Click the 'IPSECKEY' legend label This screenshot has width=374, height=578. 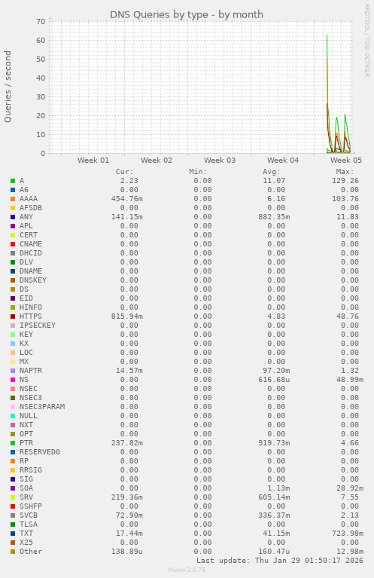(x=38, y=326)
